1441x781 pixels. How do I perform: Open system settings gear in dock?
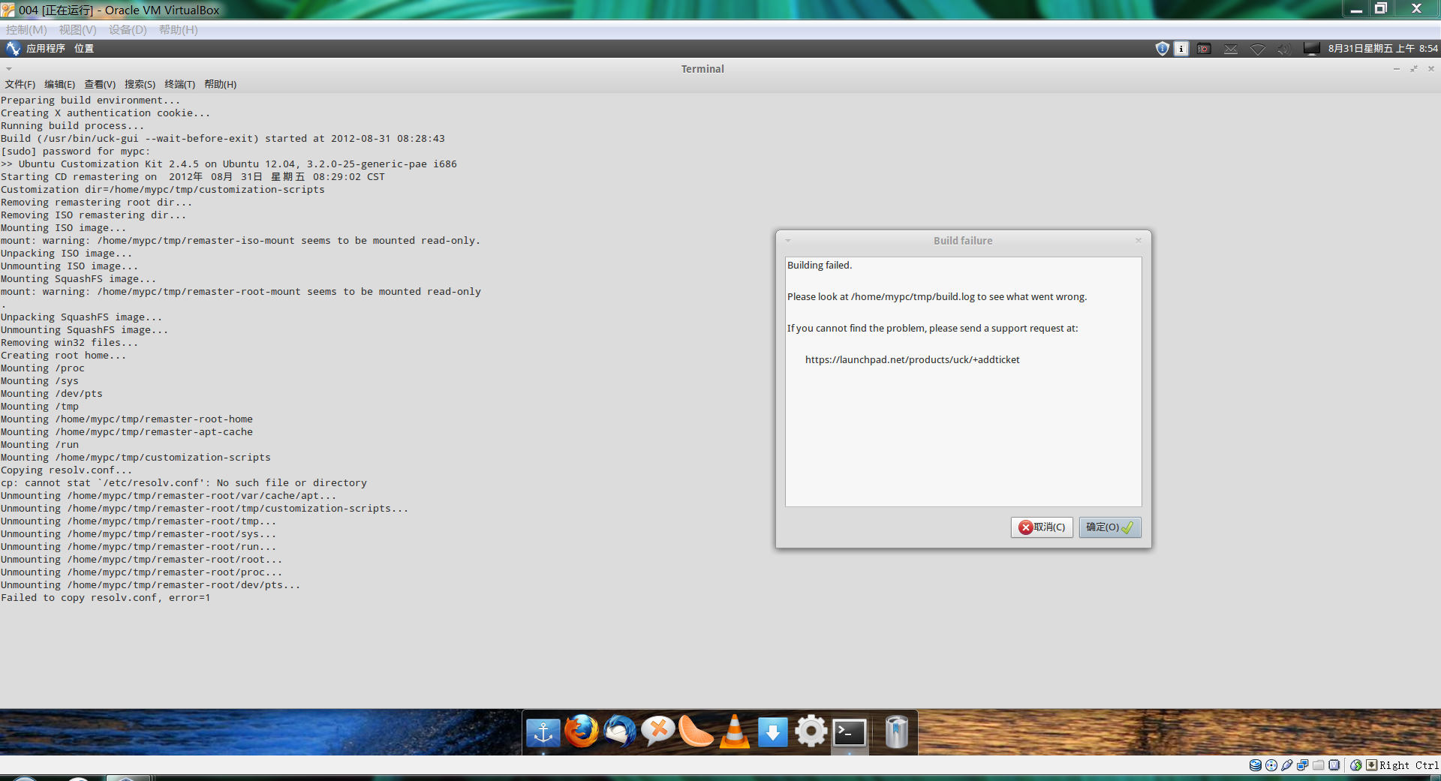coord(811,731)
